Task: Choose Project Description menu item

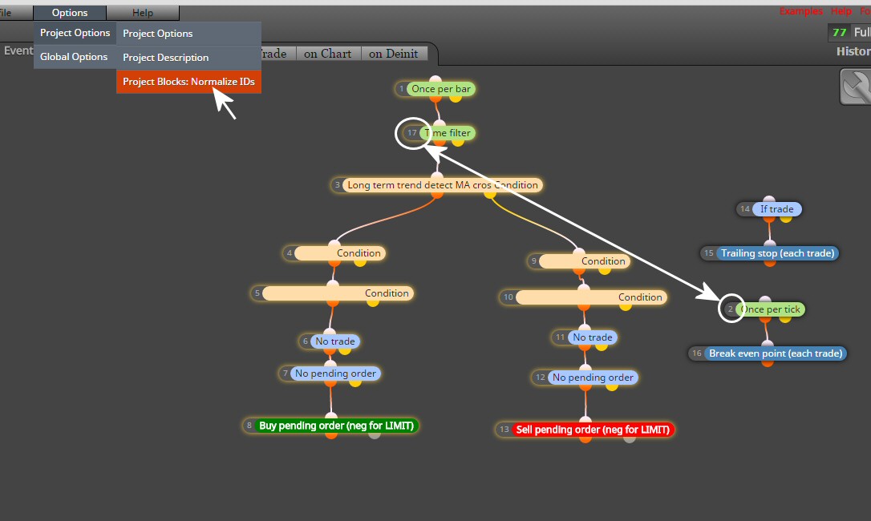Action: click(188, 57)
